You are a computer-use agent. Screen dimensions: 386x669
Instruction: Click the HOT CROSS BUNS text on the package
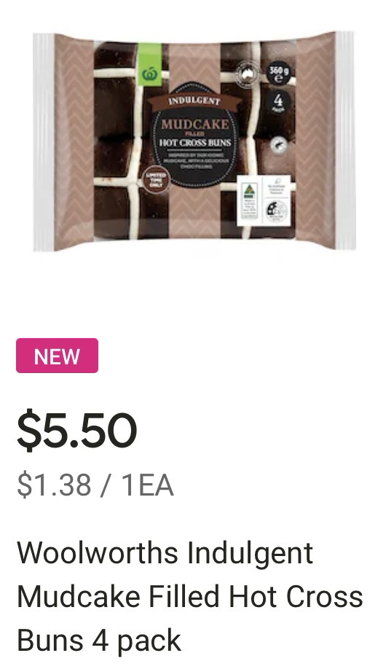[195, 143]
